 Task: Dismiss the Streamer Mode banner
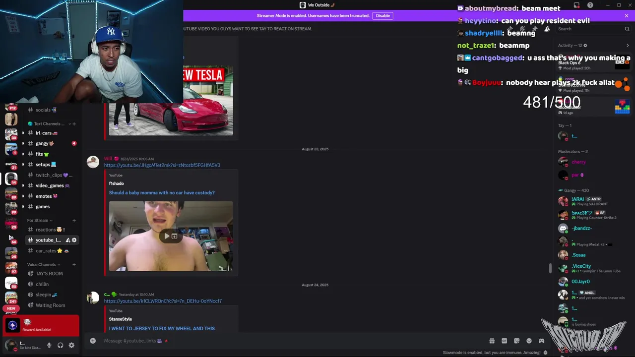pyautogui.click(x=626, y=15)
